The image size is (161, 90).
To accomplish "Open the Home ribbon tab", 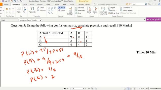I will coord(6,4).
